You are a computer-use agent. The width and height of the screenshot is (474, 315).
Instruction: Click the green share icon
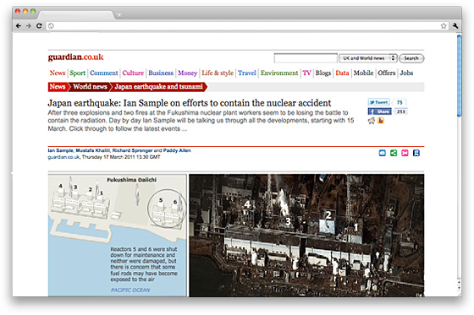pyautogui.click(x=394, y=153)
